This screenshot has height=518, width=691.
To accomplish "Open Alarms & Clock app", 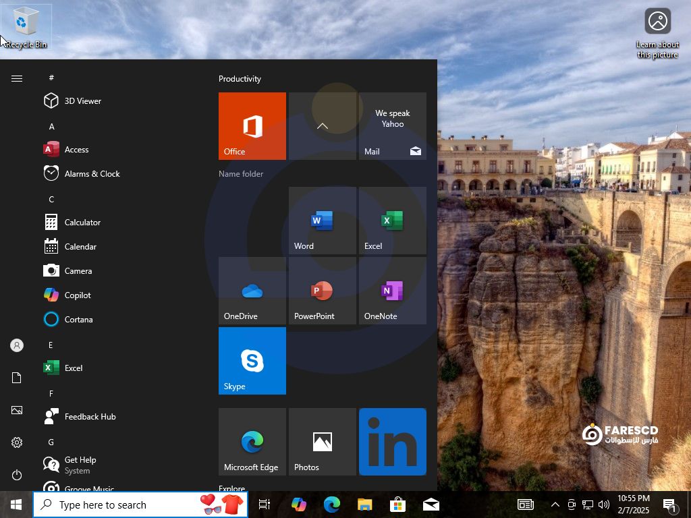I will pyautogui.click(x=119, y=173).
